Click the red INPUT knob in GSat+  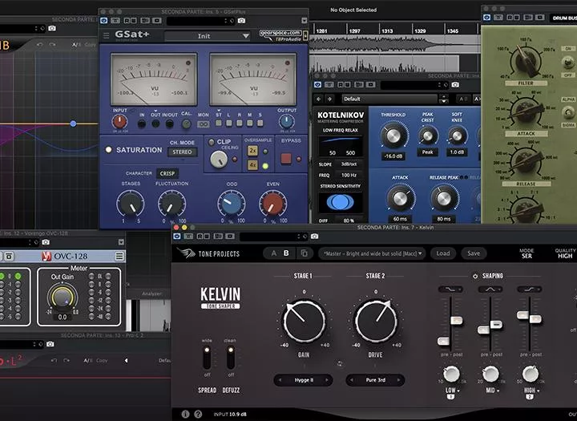tap(119, 122)
